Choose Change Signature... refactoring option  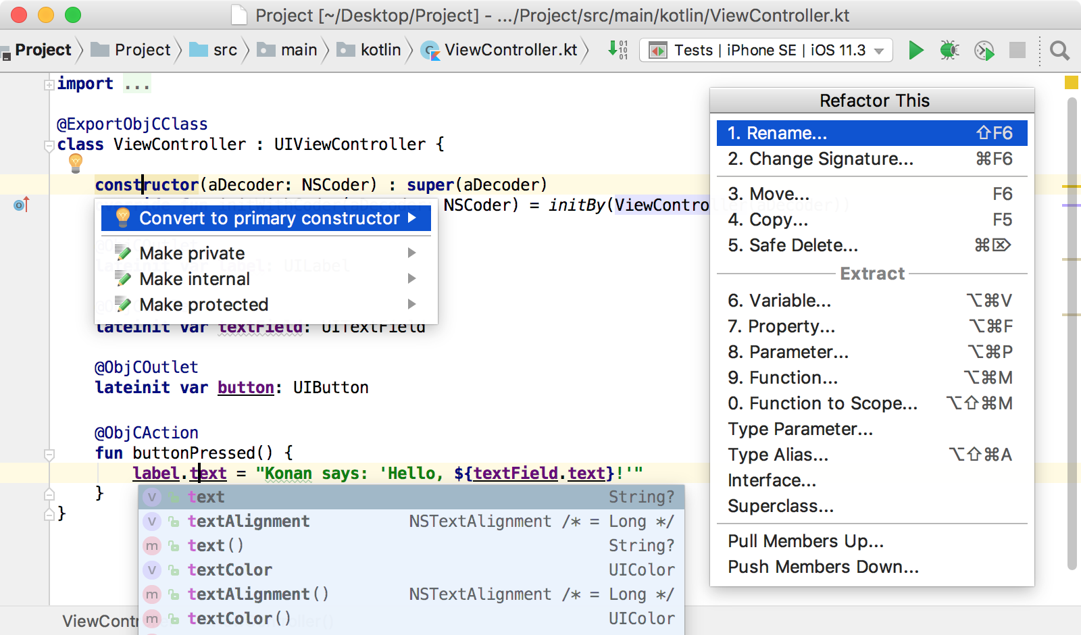pos(872,159)
